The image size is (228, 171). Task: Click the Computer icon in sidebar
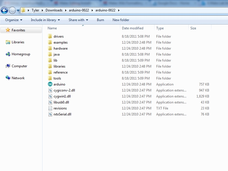(x=8, y=66)
